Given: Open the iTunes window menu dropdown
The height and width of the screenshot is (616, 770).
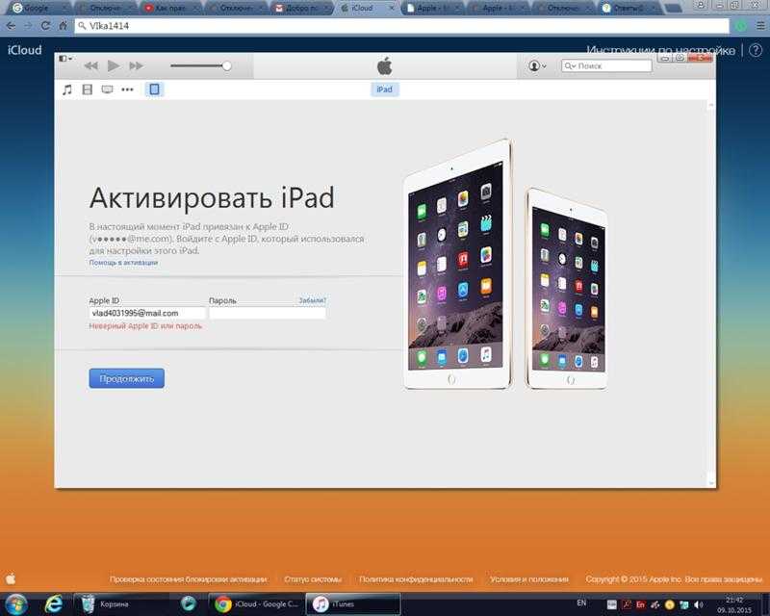Looking at the screenshot, I should (x=64, y=59).
